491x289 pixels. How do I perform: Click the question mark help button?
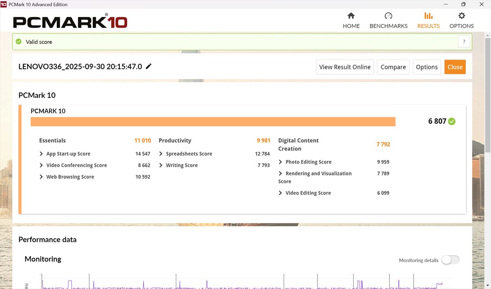tap(464, 41)
